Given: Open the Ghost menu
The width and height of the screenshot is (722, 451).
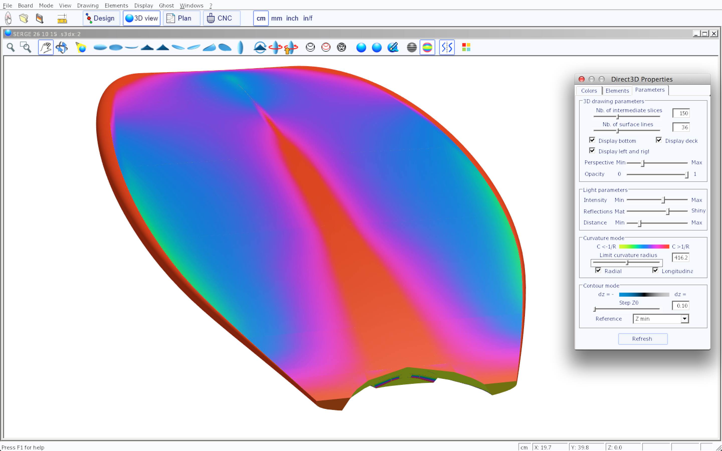Looking at the screenshot, I should [166, 5].
